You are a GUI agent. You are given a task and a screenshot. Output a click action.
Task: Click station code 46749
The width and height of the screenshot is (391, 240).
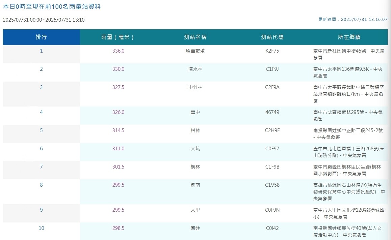(272, 112)
